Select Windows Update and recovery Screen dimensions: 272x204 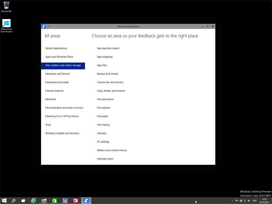[x=63, y=133]
